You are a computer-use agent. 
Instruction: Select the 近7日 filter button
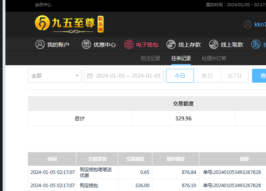[x=235, y=76]
